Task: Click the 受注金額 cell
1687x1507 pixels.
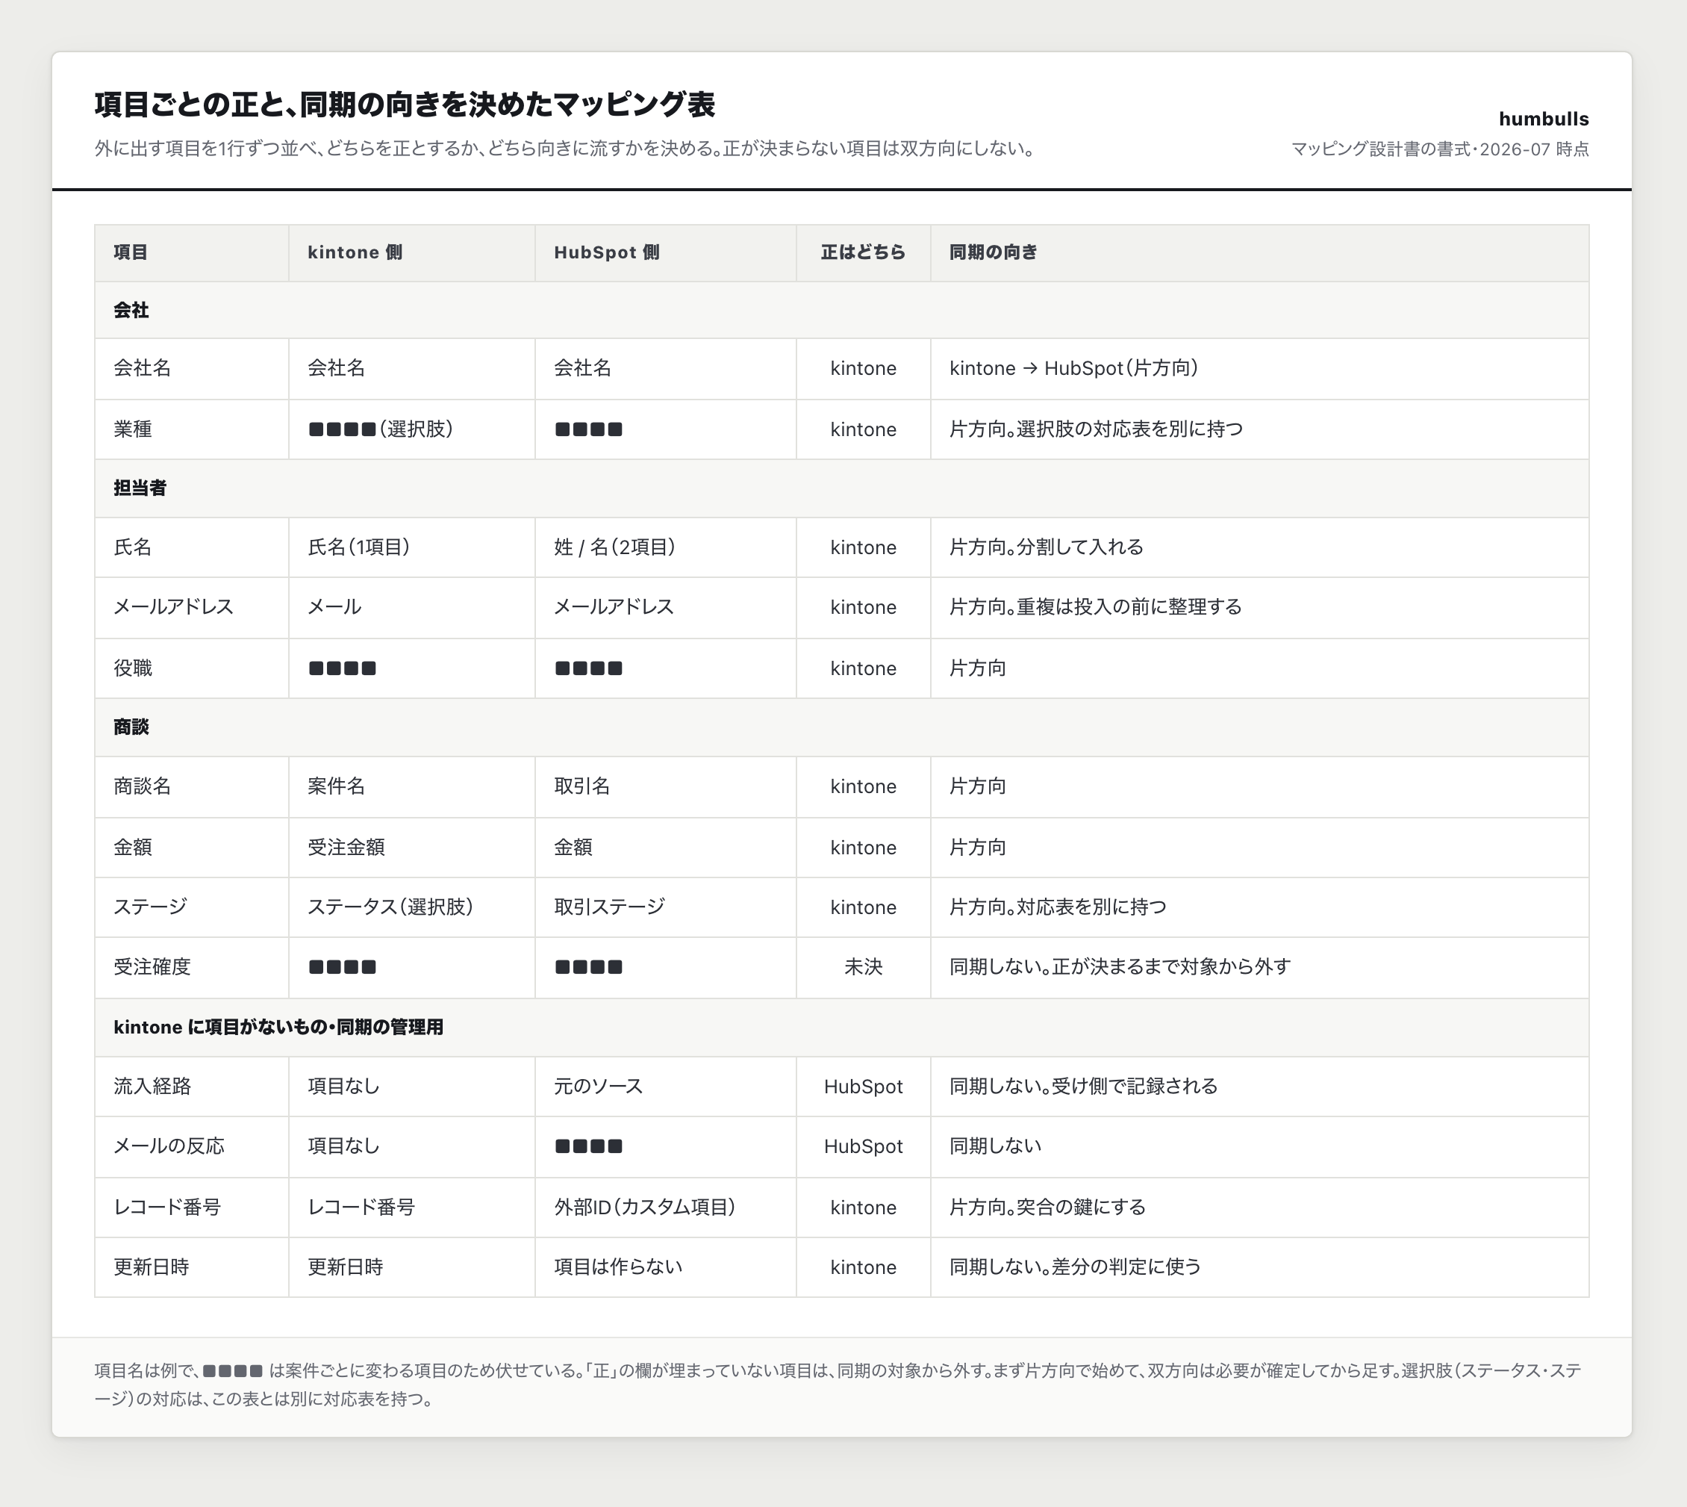Action: [412, 848]
